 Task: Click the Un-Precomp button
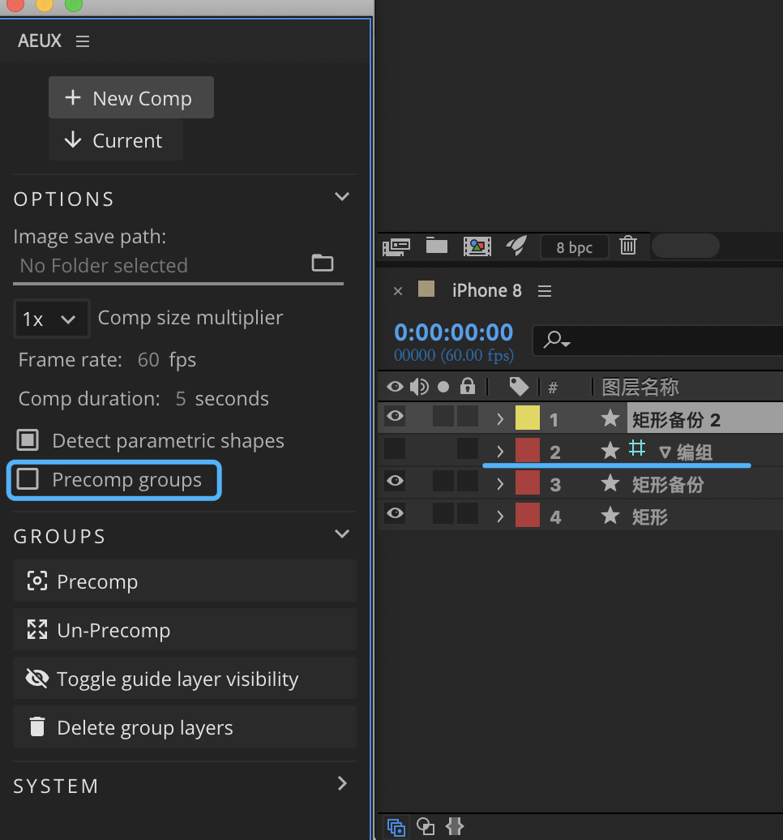click(185, 630)
